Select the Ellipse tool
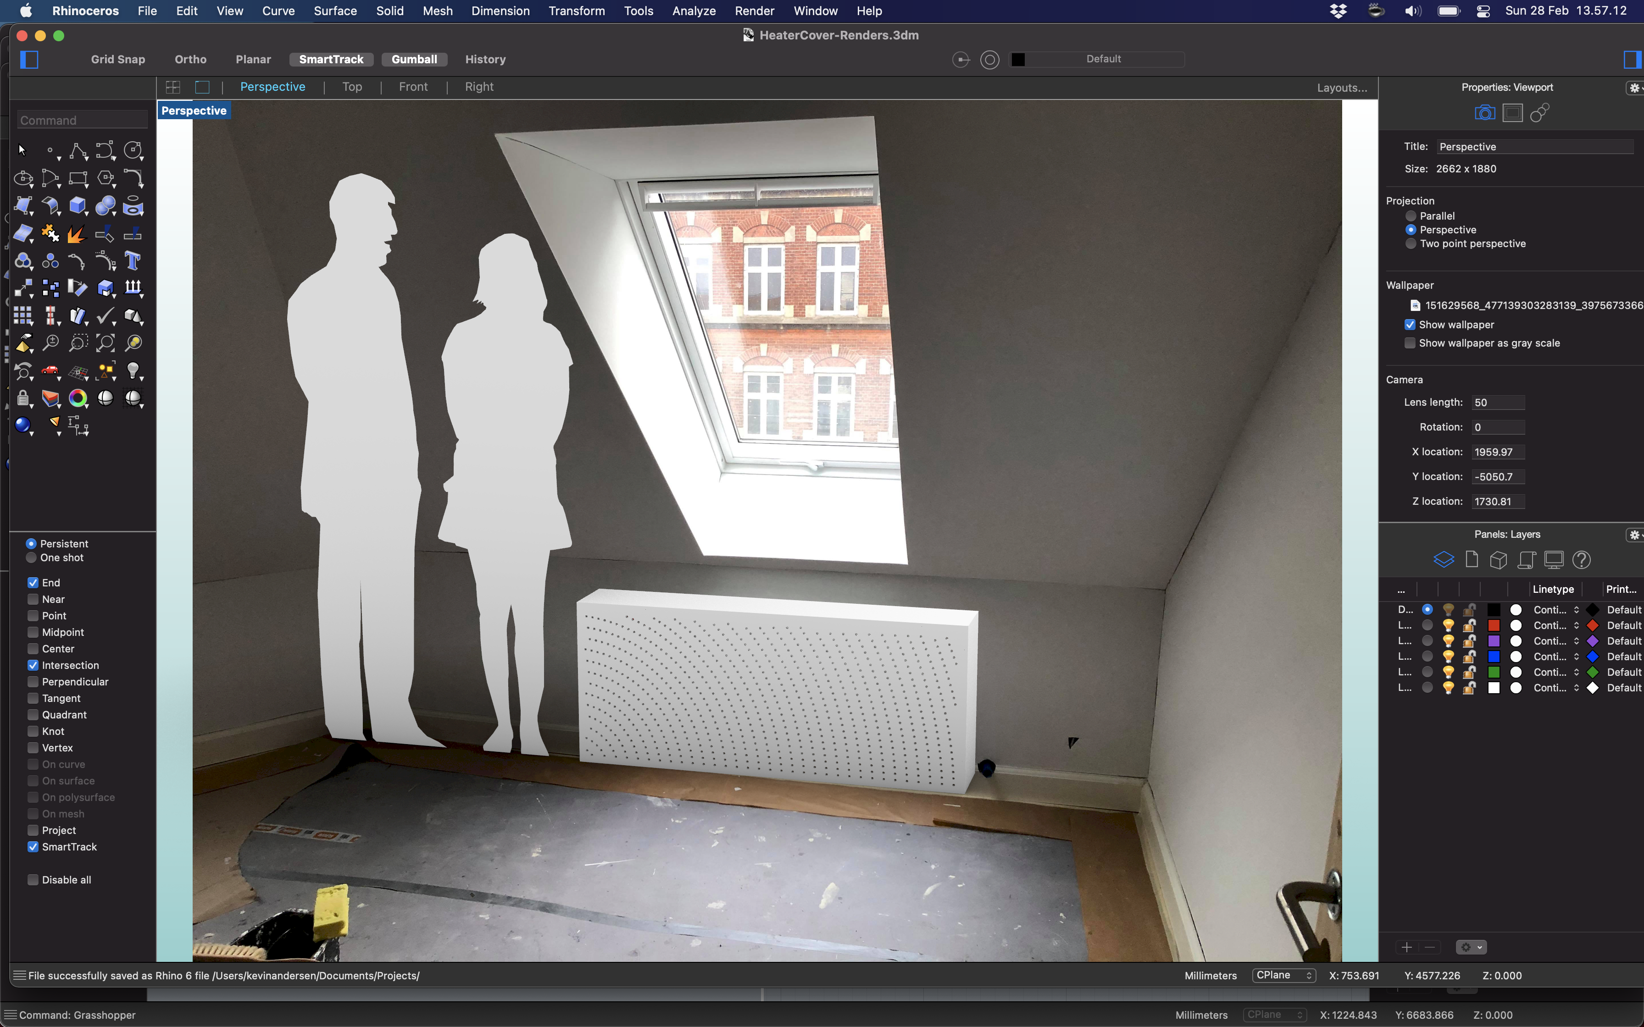The height and width of the screenshot is (1027, 1644). coord(23,178)
